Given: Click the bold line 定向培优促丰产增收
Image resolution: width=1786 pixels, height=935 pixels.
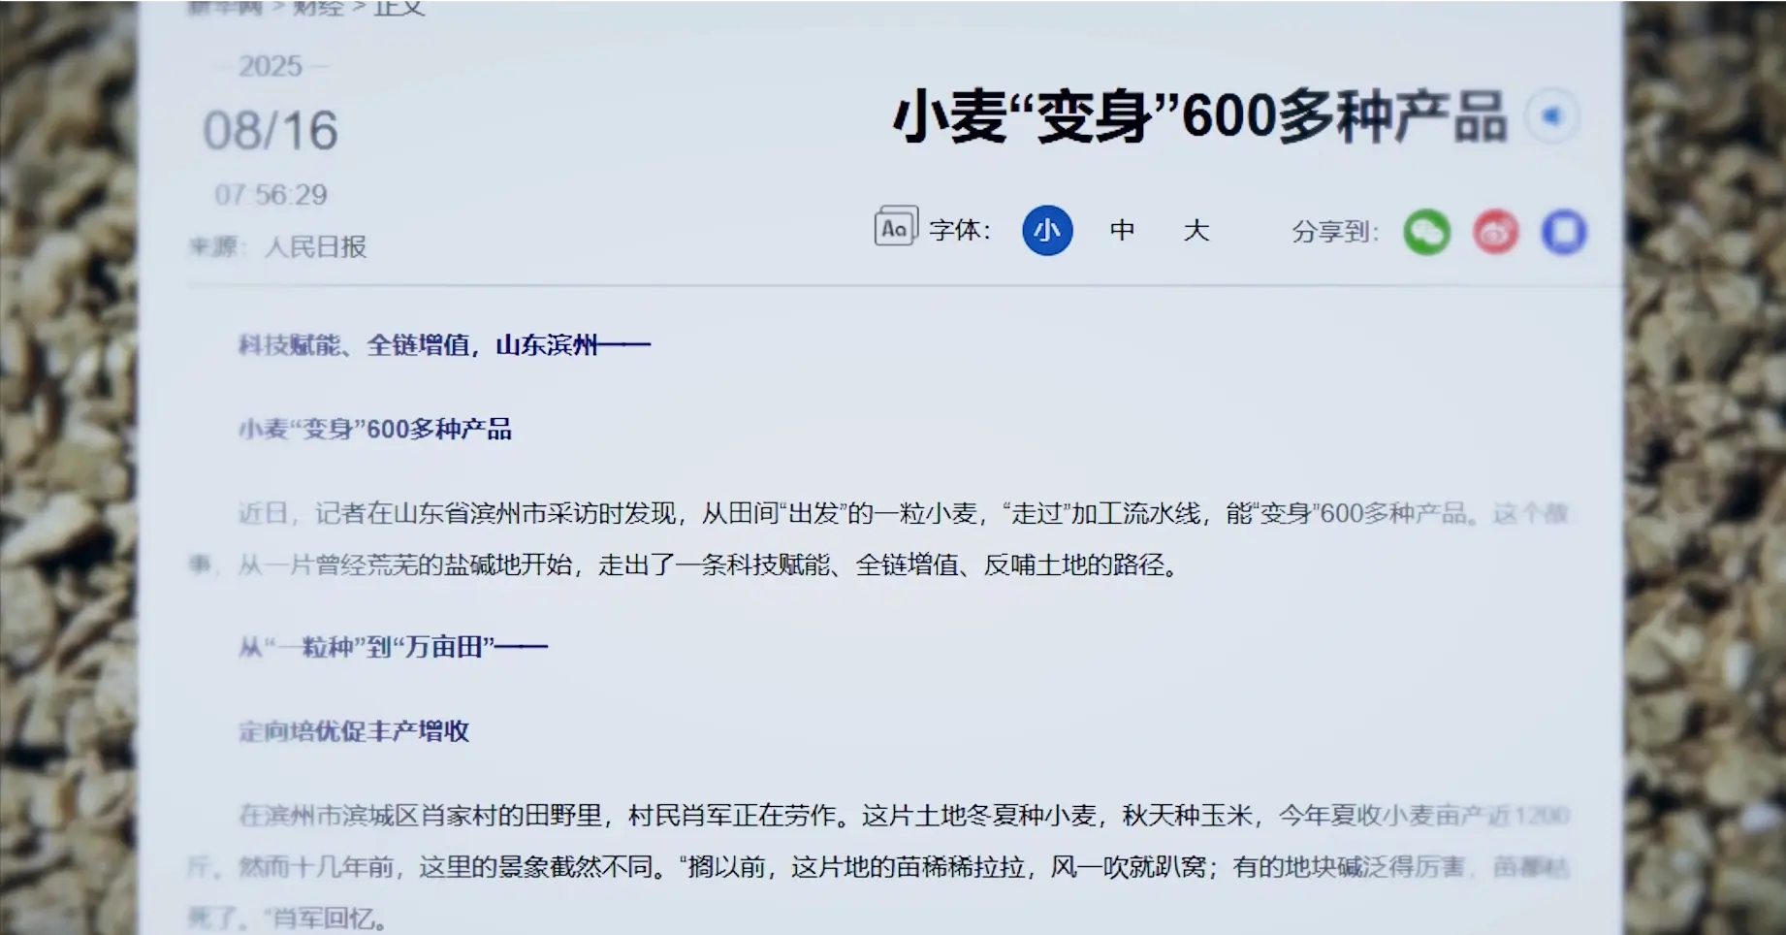Looking at the screenshot, I should point(354,731).
